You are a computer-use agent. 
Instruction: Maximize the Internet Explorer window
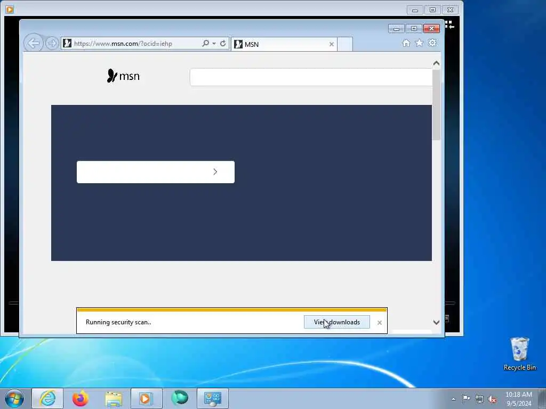tap(414, 29)
